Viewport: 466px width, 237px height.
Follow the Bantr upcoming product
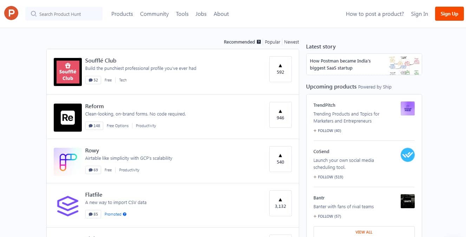(x=327, y=216)
